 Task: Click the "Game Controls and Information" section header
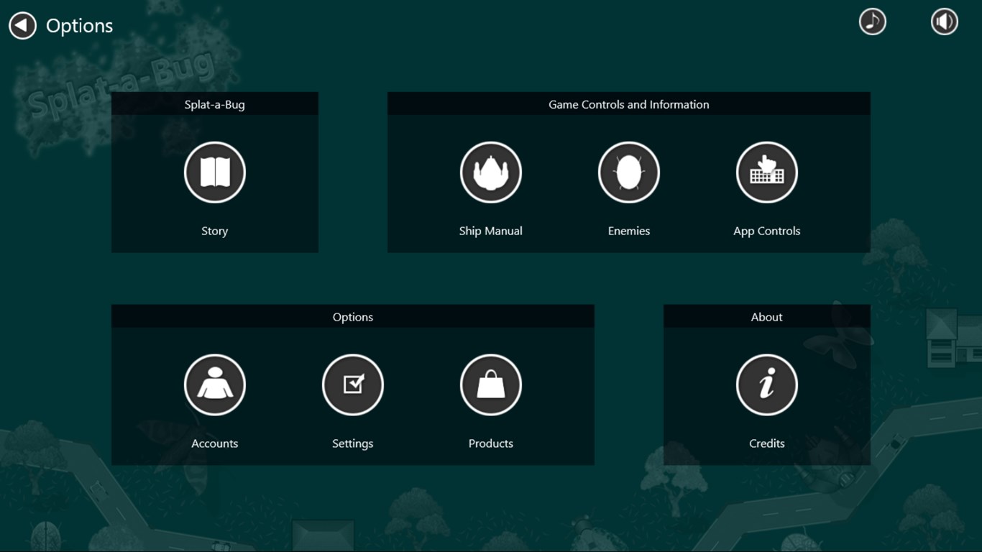pos(629,104)
